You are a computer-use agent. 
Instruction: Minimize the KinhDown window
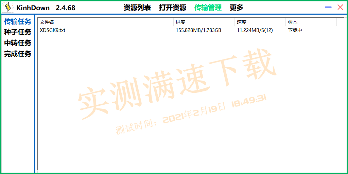(328, 7)
